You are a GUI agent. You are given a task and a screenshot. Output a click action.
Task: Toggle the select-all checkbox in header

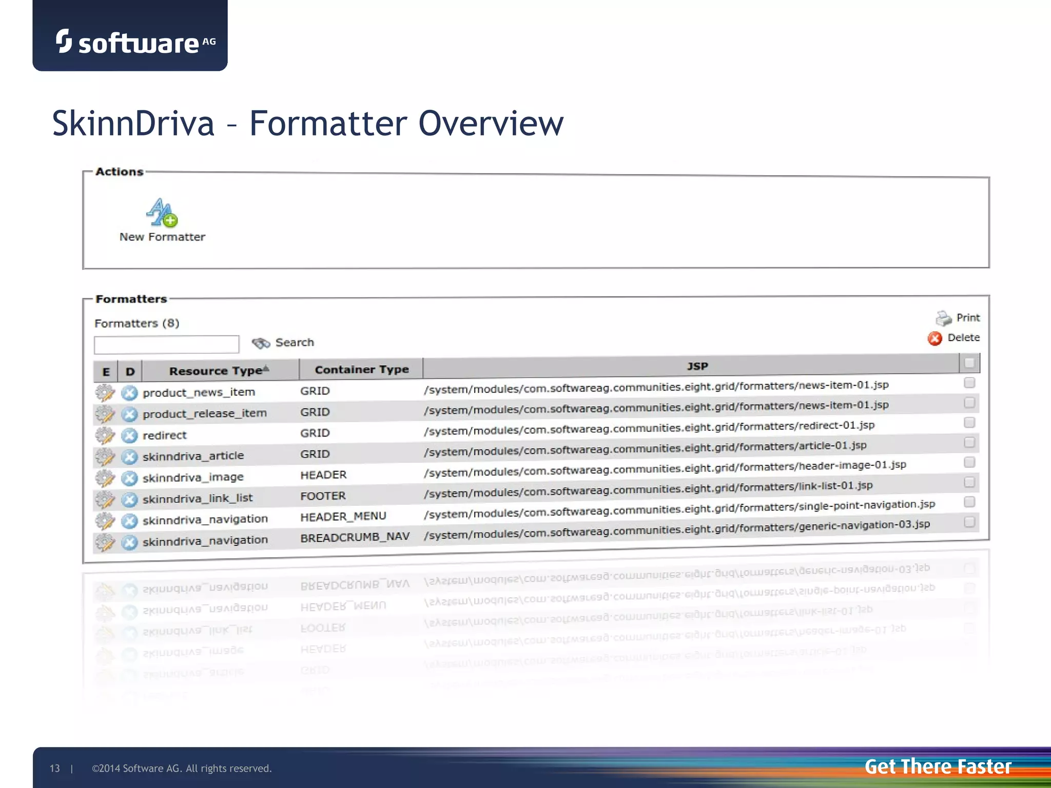(x=969, y=363)
